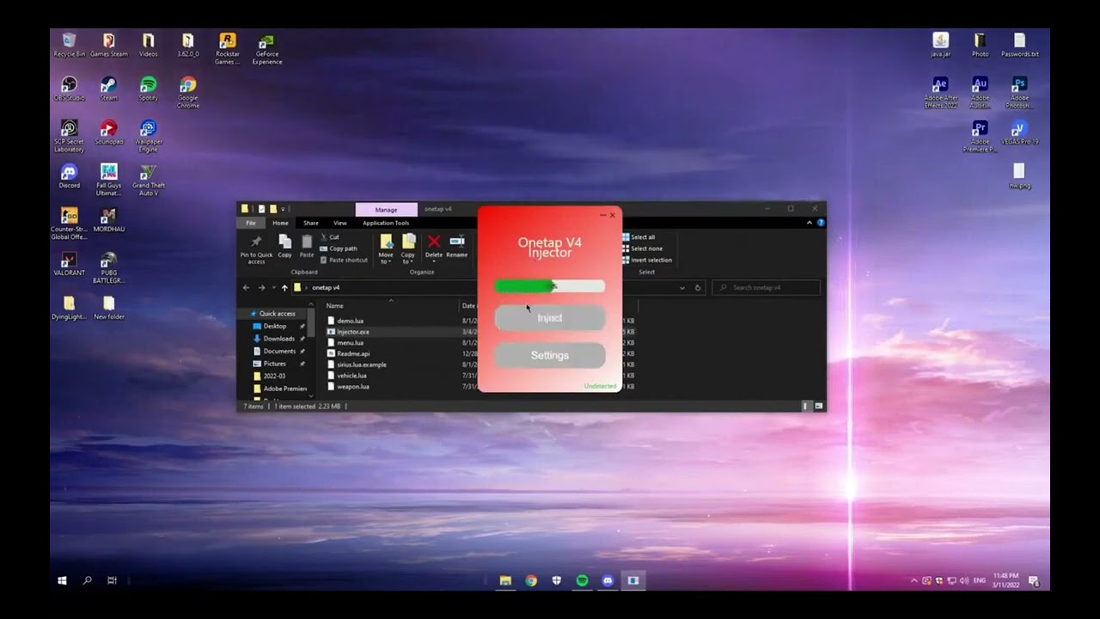Select the Readme.api file
1100x619 pixels.
tap(353, 353)
